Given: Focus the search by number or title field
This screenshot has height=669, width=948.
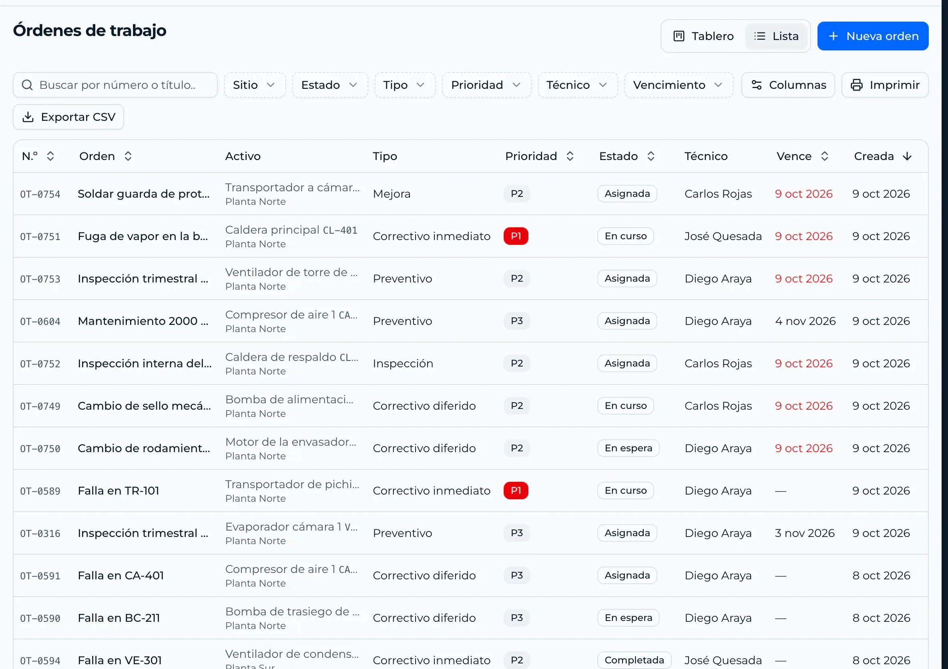Looking at the screenshot, I should tap(115, 85).
